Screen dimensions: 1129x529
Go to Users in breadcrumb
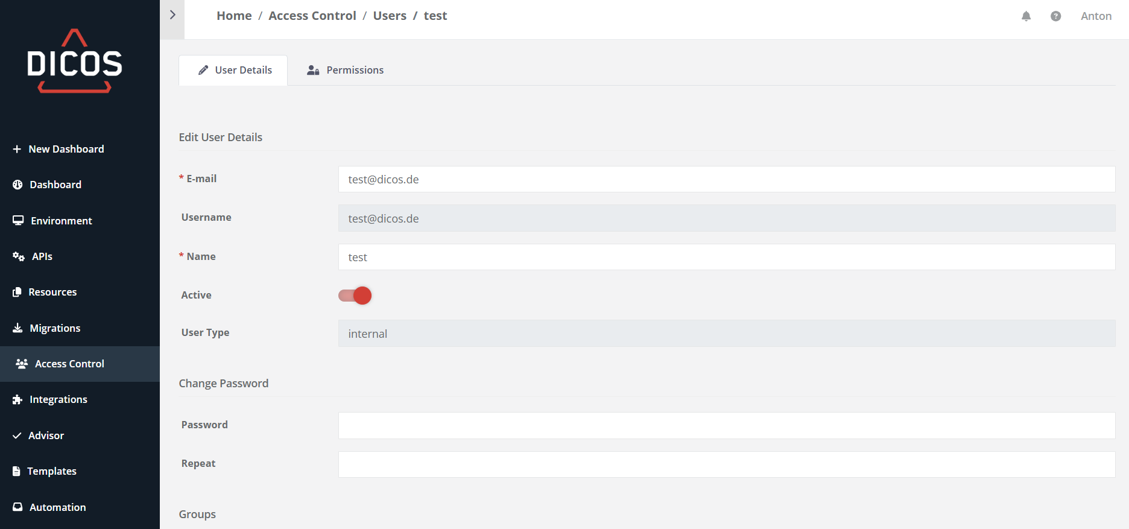pos(390,16)
